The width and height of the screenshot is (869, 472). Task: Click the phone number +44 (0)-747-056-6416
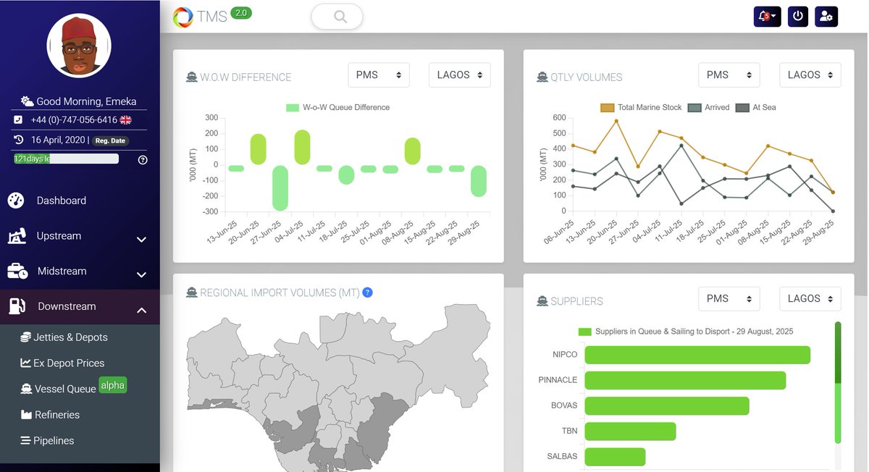coord(74,119)
